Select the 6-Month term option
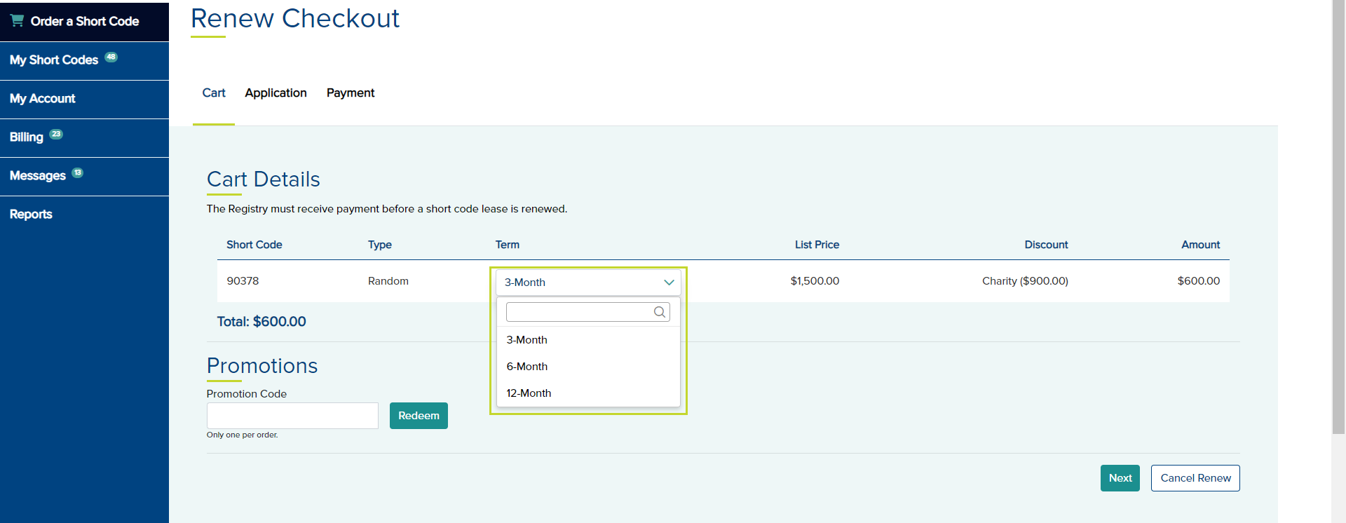Viewport: 1346px width, 523px height. point(526,367)
